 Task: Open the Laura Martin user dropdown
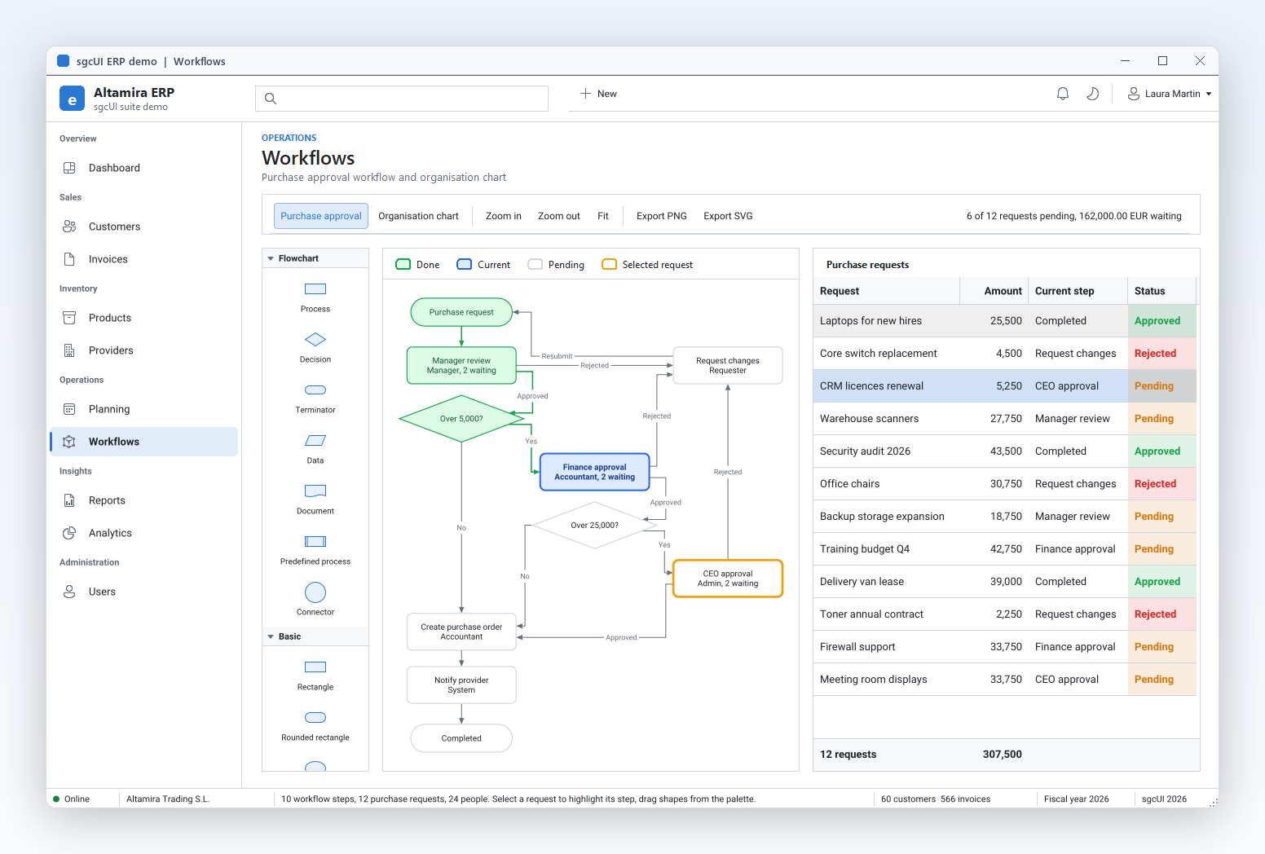pyautogui.click(x=1169, y=94)
